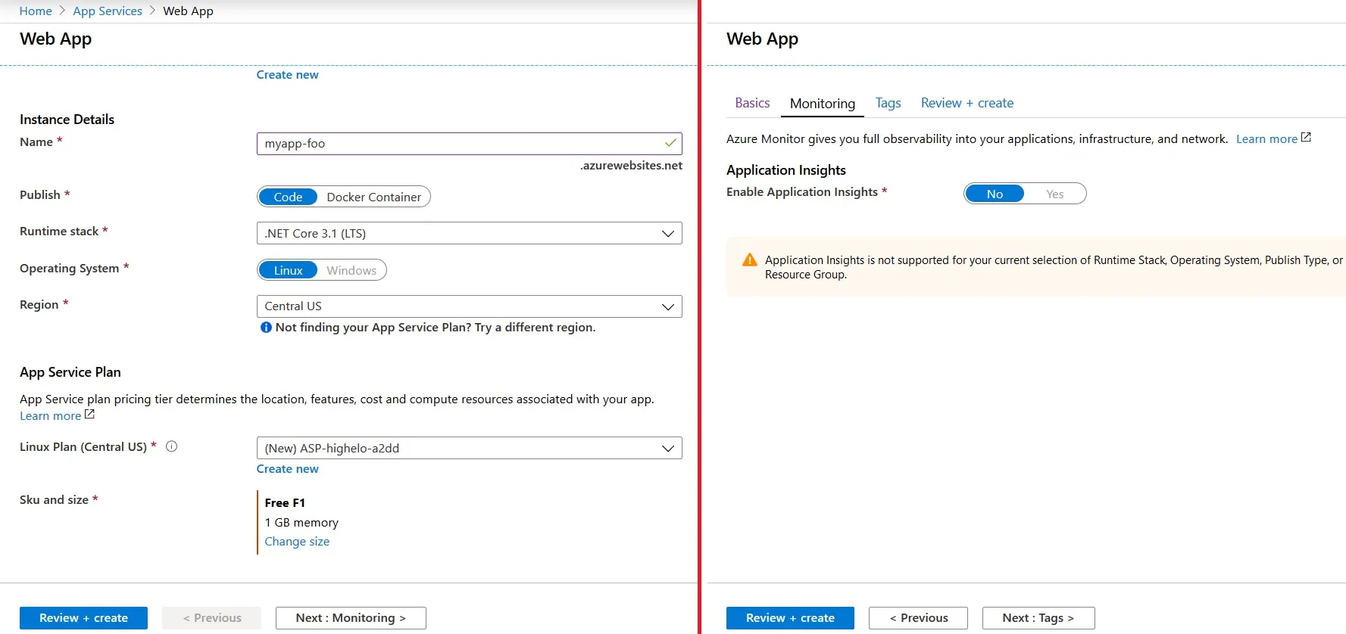Screen dimensions: 1346x634
Task: Select Docker Container publish option
Action: [x=373, y=197]
